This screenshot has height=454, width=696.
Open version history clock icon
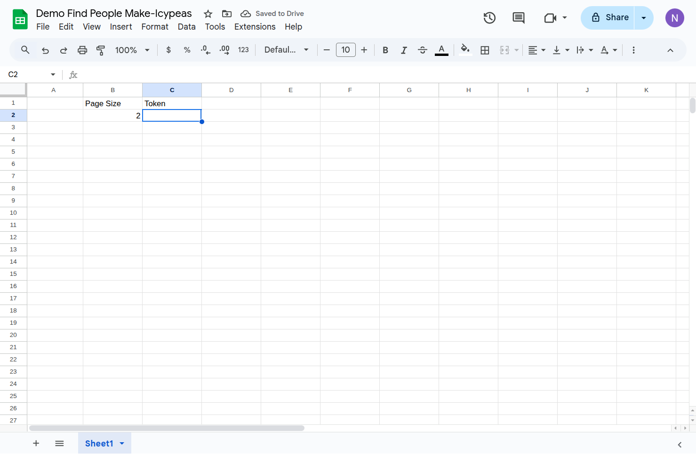(489, 18)
